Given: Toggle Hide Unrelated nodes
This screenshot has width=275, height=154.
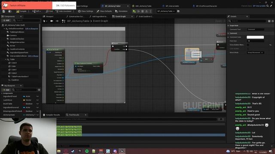Looking at the screenshot, I should [x=64, y=12].
